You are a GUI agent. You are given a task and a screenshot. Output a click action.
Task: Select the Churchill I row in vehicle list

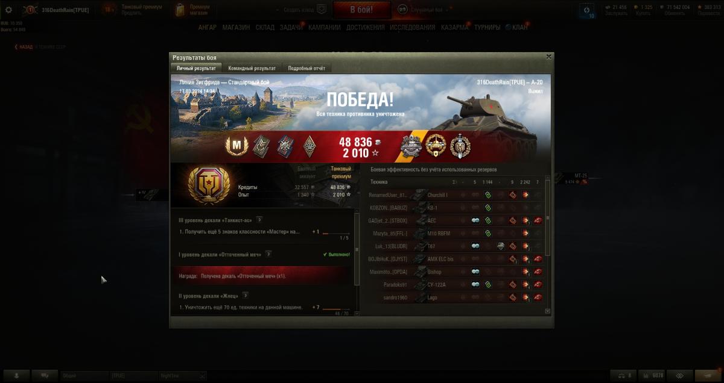(x=456, y=195)
